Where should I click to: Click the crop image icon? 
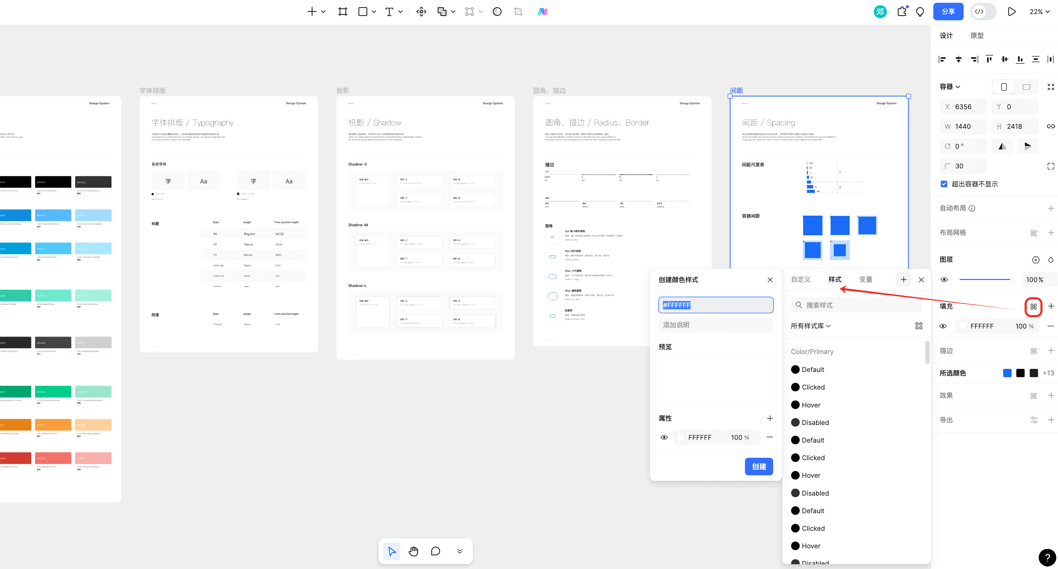(x=518, y=11)
